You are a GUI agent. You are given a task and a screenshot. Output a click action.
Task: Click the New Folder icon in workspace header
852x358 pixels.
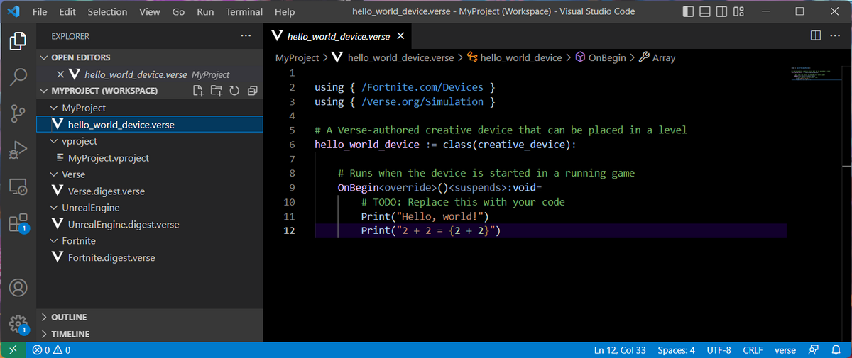[217, 91]
